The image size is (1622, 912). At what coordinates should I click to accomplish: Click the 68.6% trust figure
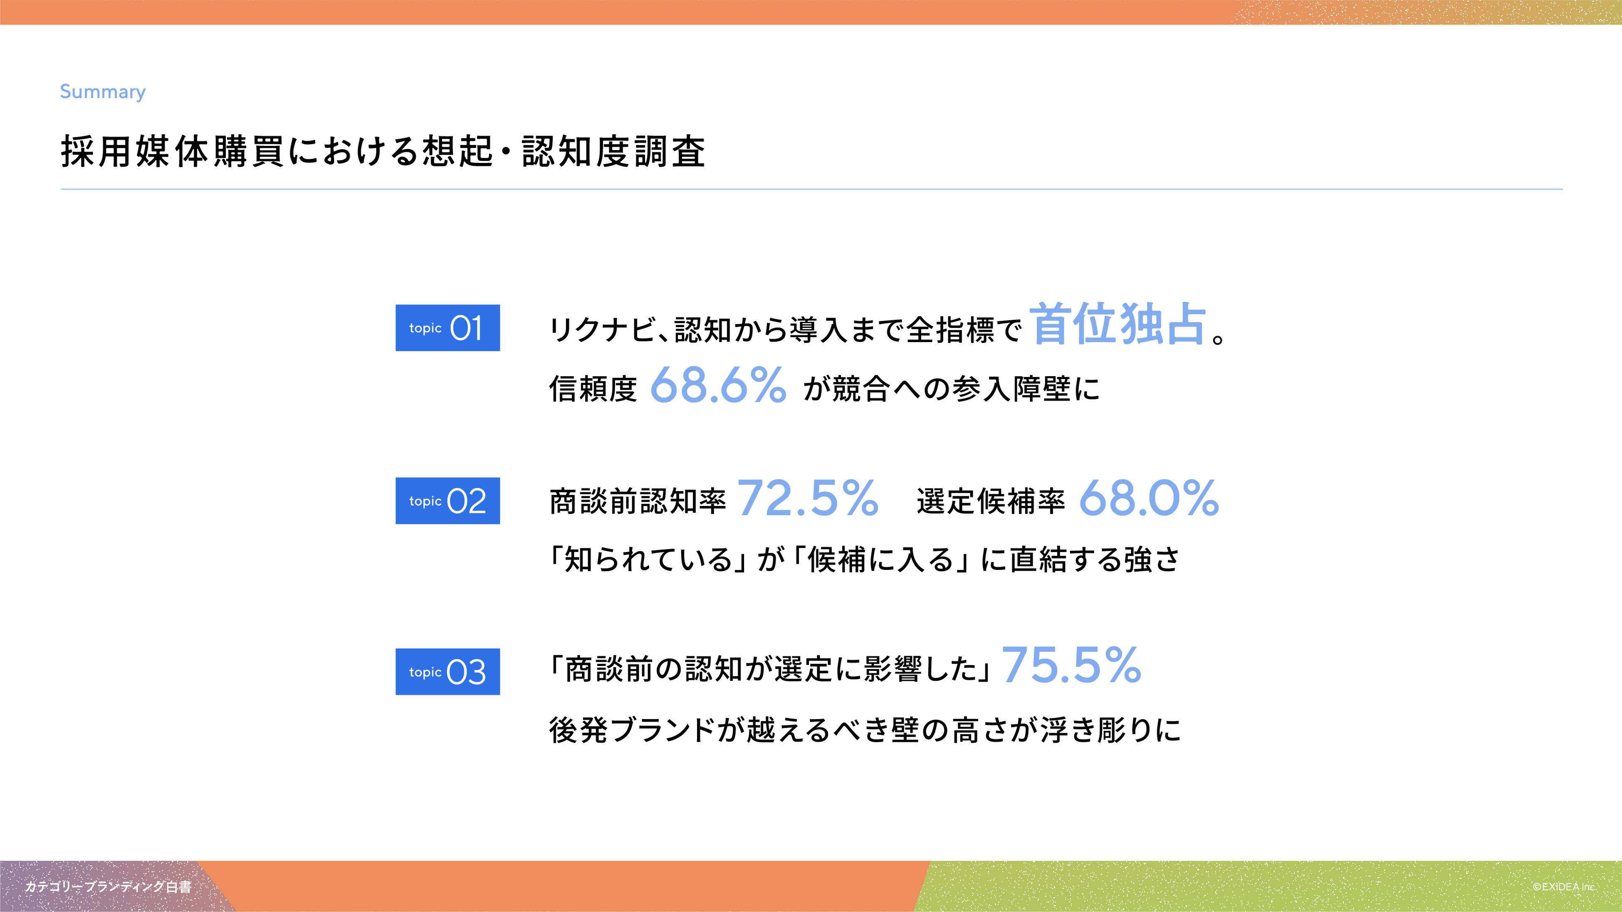click(x=718, y=385)
